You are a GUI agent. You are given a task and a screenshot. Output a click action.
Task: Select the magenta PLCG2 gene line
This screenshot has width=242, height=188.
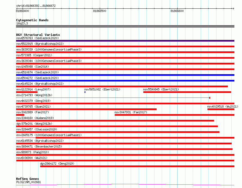pyautogui.click(x=125, y=184)
